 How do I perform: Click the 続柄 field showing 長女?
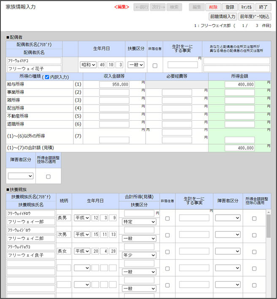point(64,251)
